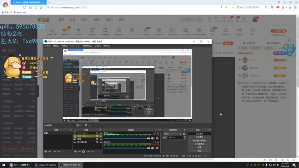The height and width of the screenshot is (168, 299).
Task: Open the Windows Start menu
Action: click(4, 165)
